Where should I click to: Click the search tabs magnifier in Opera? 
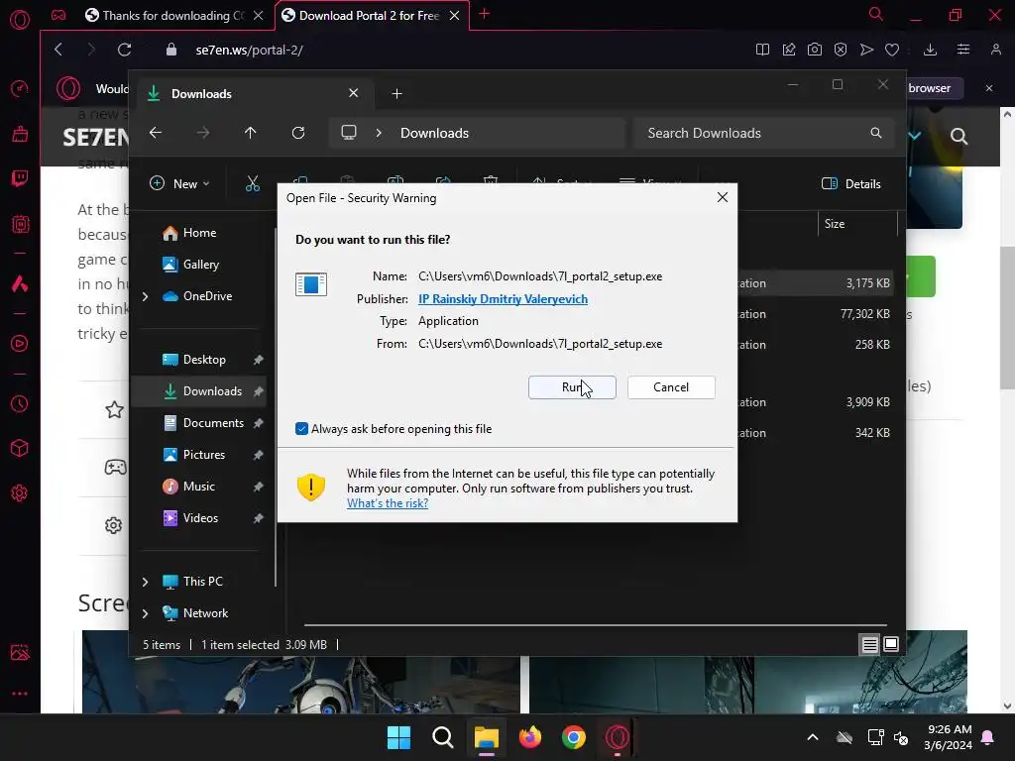[876, 14]
